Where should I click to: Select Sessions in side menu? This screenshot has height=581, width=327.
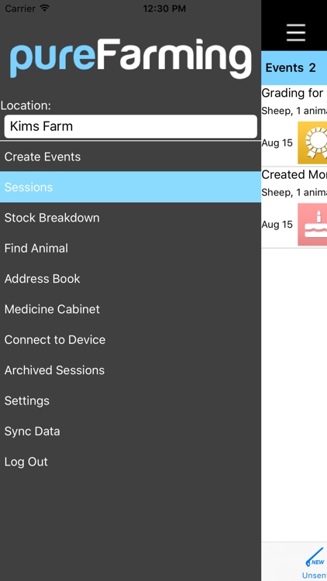(130, 187)
